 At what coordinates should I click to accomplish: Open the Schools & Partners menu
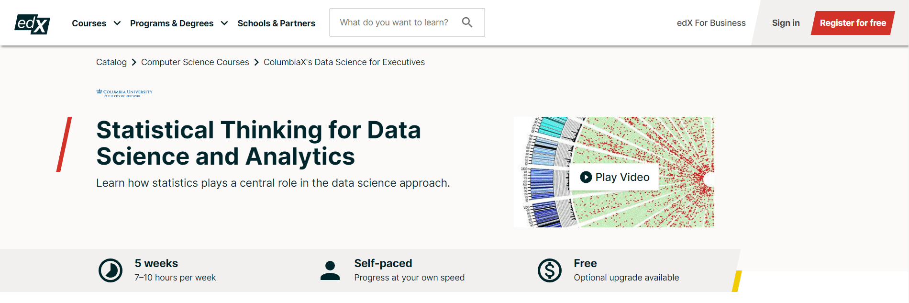coord(277,23)
